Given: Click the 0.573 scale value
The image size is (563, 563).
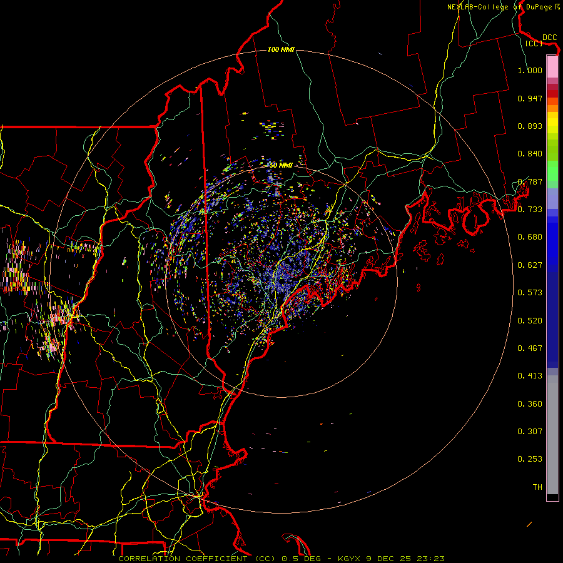Looking at the screenshot, I should coord(530,293).
